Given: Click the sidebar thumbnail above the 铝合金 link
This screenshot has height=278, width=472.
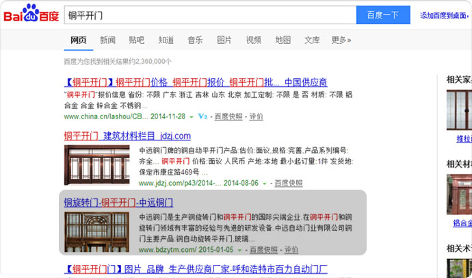Looking at the screenshot, I should click(459, 194).
